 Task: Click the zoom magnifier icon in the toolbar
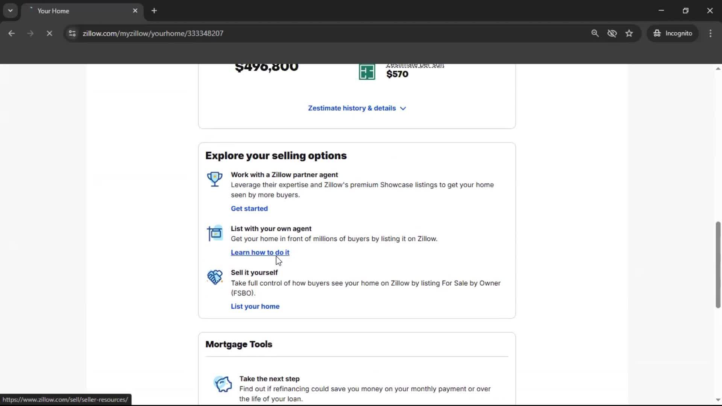click(595, 33)
